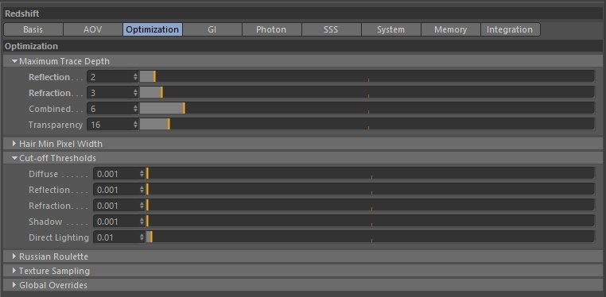Click the Direct Lighting cut-off slider
The image size is (606, 297).
[370, 237]
